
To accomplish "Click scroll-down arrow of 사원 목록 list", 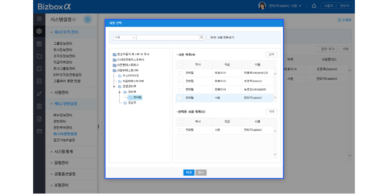I will coord(275,98).
